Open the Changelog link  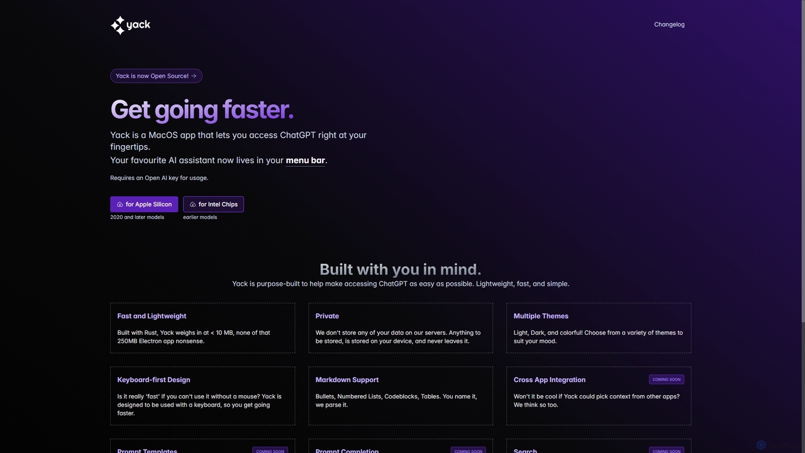669,25
